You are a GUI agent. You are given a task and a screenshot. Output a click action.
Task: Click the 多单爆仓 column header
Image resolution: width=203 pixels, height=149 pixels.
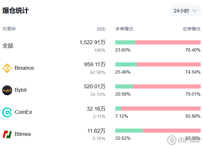click(124, 29)
